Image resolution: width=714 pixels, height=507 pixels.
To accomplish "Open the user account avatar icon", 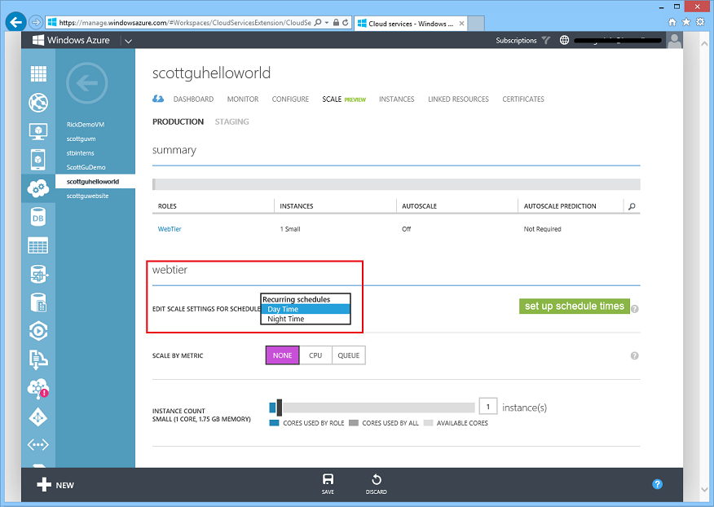I will (674, 41).
